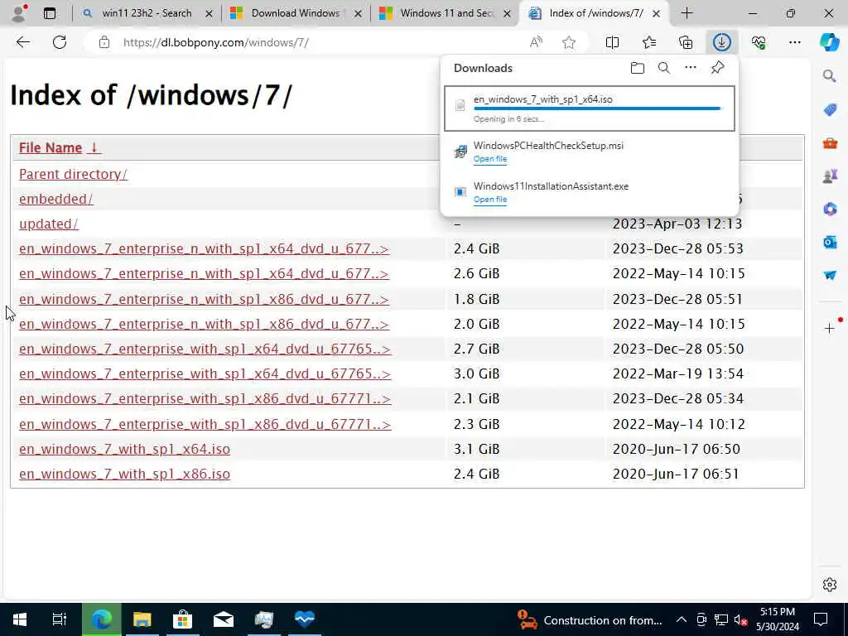Open the sidebar Games icon
This screenshot has width=848, height=636.
pos(830,176)
